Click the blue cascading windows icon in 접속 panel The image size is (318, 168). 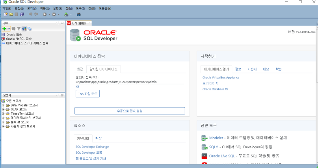pyautogui.click(x=30, y=29)
